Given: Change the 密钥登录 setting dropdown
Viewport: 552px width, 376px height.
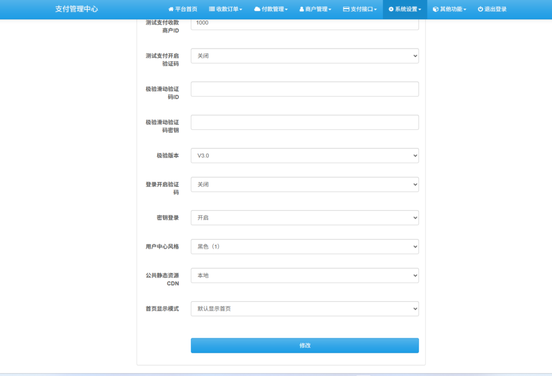Looking at the screenshot, I should 305,218.
